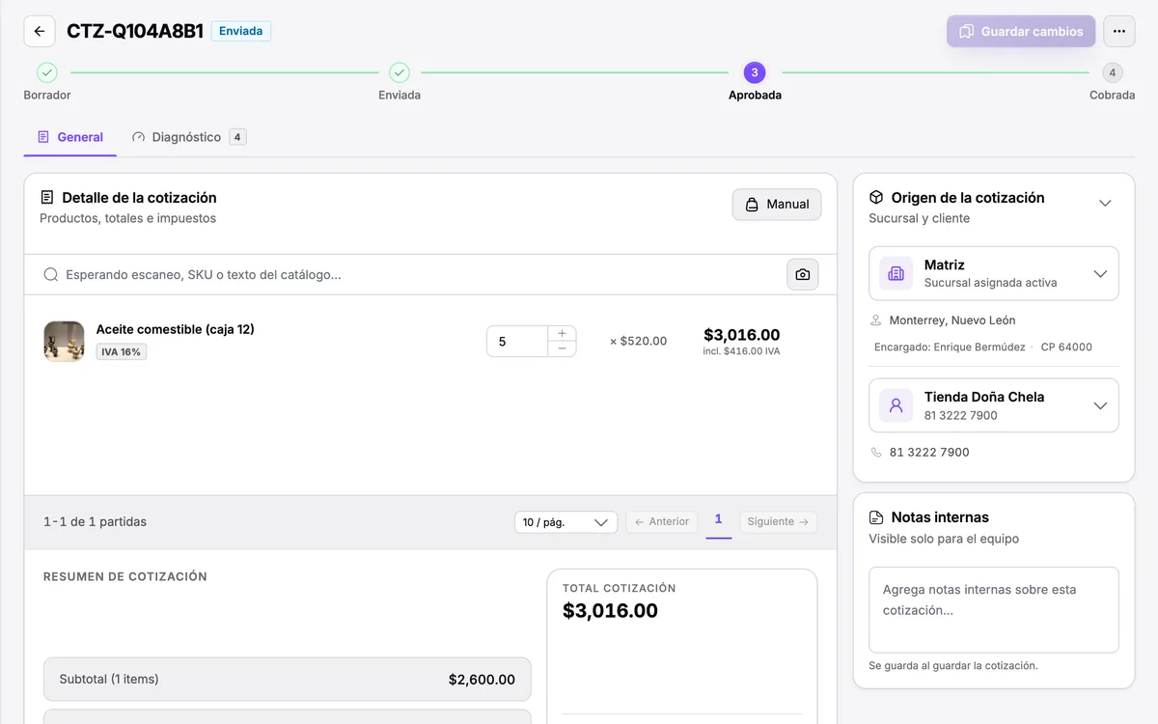
Task: Open Aceite comestible product thumbnail
Action: pyautogui.click(x=64, y=341)
